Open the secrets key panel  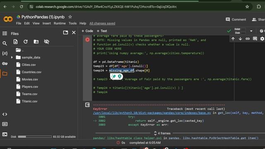point(5,64)
